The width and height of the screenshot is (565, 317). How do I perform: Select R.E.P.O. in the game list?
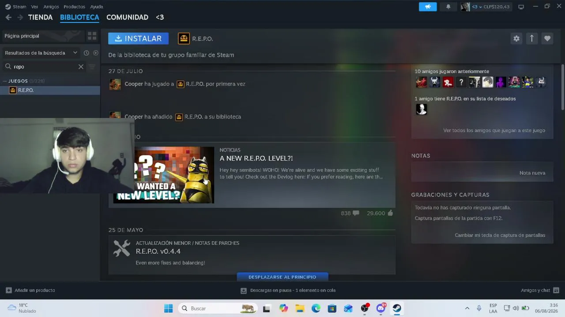click(x=50, y=90)
